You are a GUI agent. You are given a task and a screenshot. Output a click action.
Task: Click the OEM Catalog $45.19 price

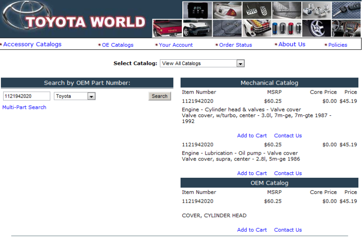point(348,201)
